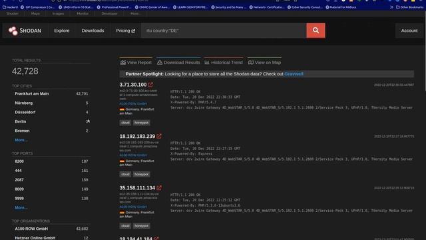Open external link icon for 18.192.183.239
This screenshot has width=426, height=240.
tap(159, 136)
